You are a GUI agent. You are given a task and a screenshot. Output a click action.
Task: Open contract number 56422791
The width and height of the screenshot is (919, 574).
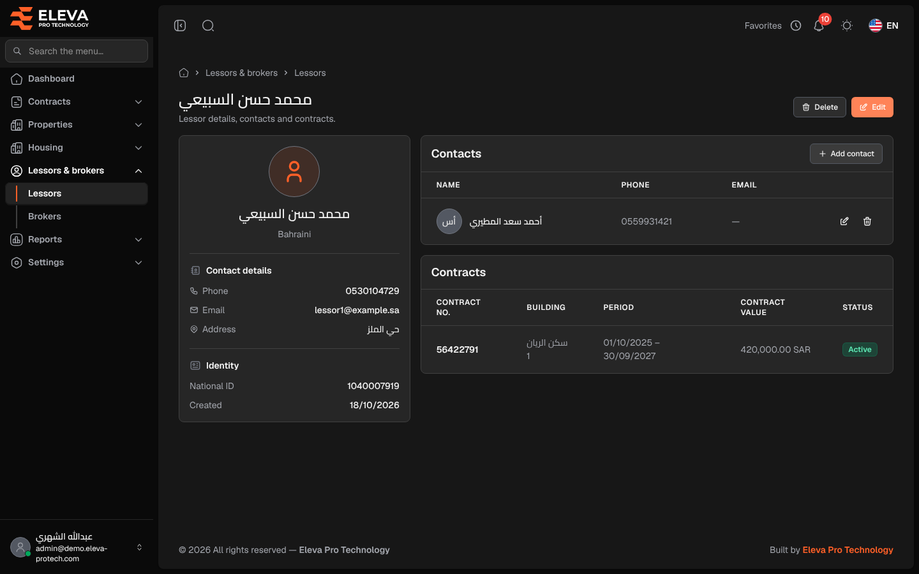tap(458, 350)
